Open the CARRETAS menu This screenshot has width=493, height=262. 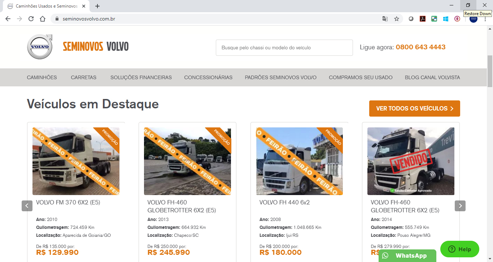click(84, 77)
